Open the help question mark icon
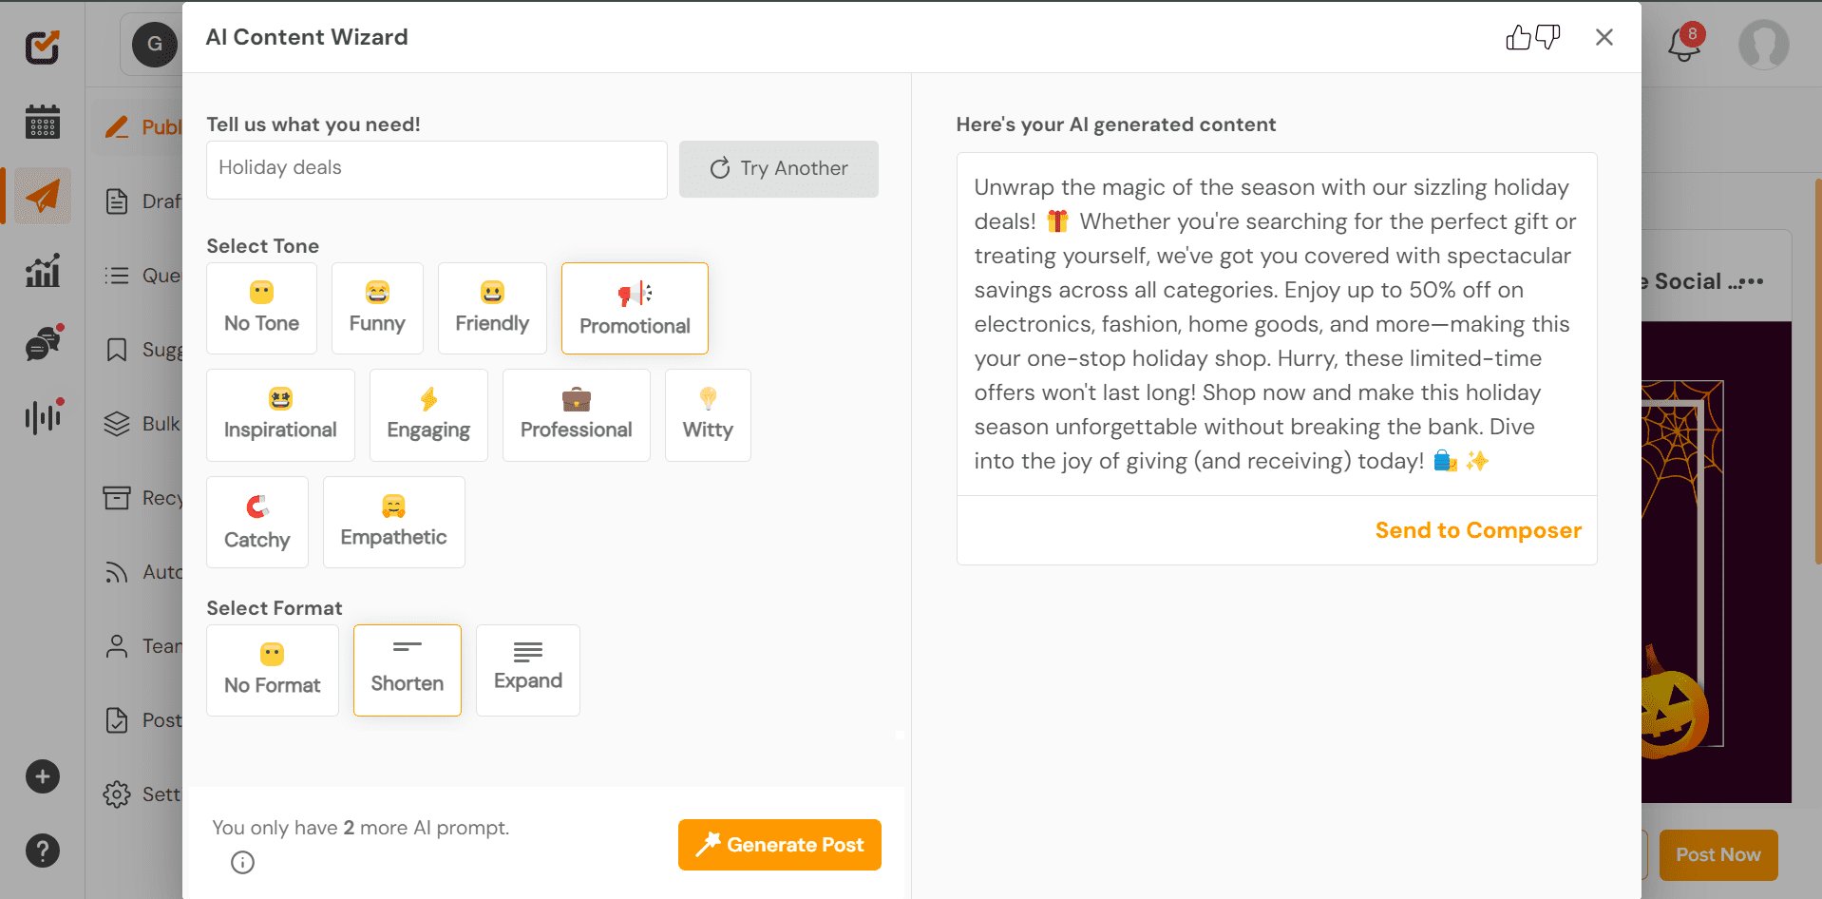 pyautogui.click(x=42, y=851)
